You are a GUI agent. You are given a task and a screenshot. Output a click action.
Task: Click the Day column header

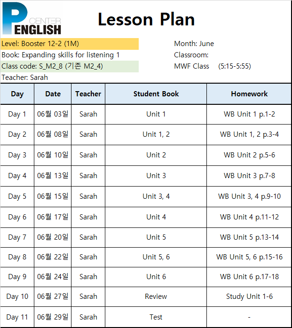coord(17,94)
